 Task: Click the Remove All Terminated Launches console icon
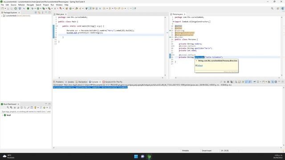pos(232,82)
